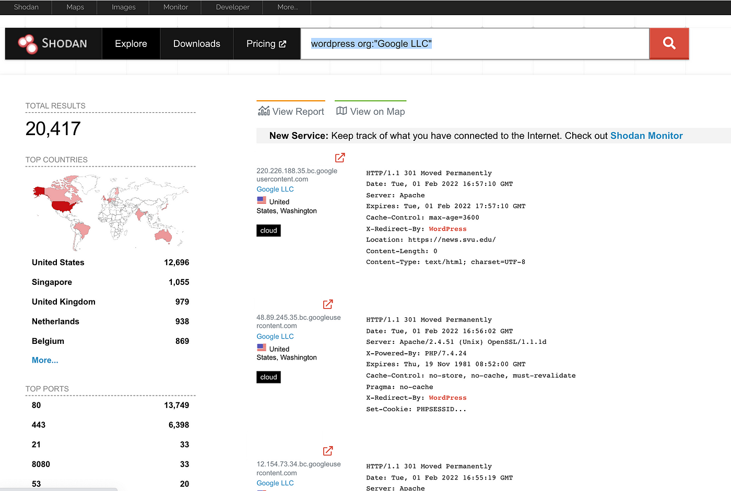Follow the Shodan Monitor link
Image resolution: width=731 pixels, height=491 pixels.
pos(646,136)
